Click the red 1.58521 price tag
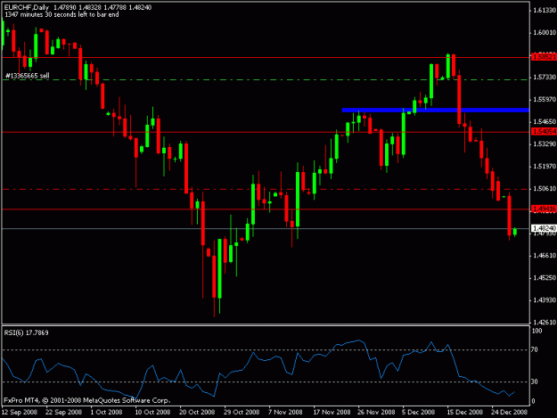 click(x=544, y=57)
